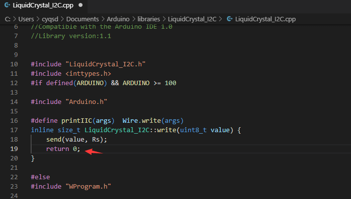Open the C: breadcrumb segment

pyautogui.click(x=7, y=19)
